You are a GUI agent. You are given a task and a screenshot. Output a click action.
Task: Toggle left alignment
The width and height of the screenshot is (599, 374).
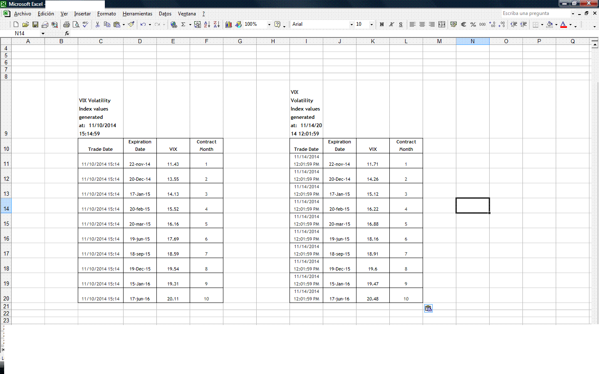point(413,25)
